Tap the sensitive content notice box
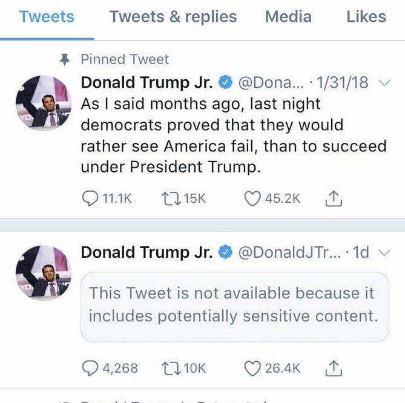 coord(234,305)
